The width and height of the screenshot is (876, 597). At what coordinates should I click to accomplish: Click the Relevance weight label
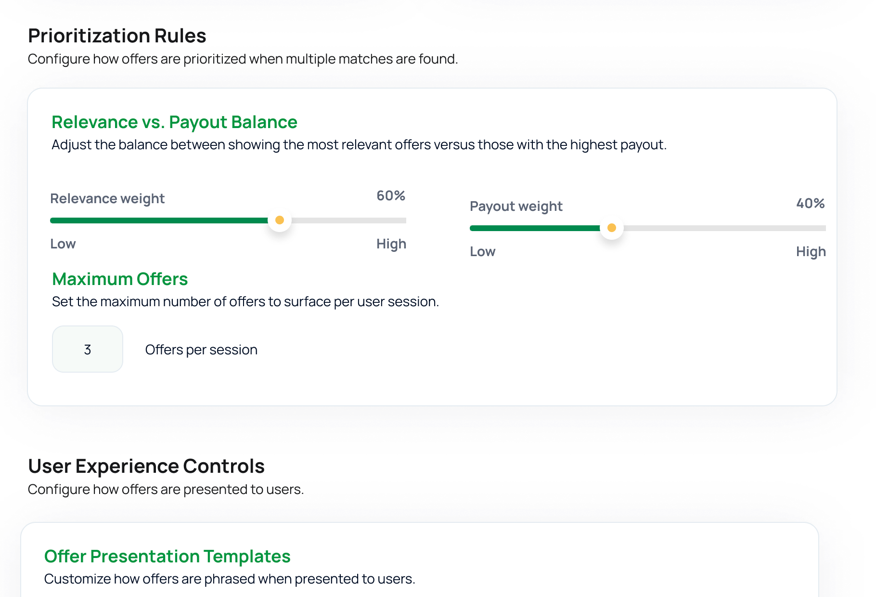(107, 198)
